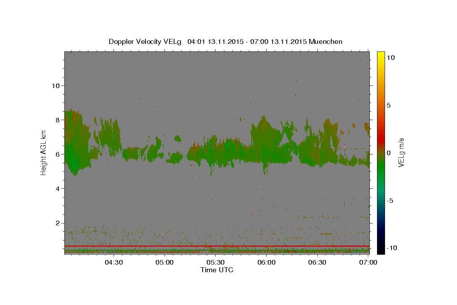Click the height tick label 4
The width and height of the screenshot is (457, 305).
pos(58,188)
